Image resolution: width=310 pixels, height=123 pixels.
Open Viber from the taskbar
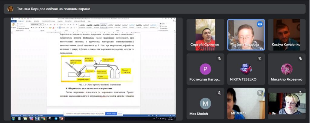31,119
